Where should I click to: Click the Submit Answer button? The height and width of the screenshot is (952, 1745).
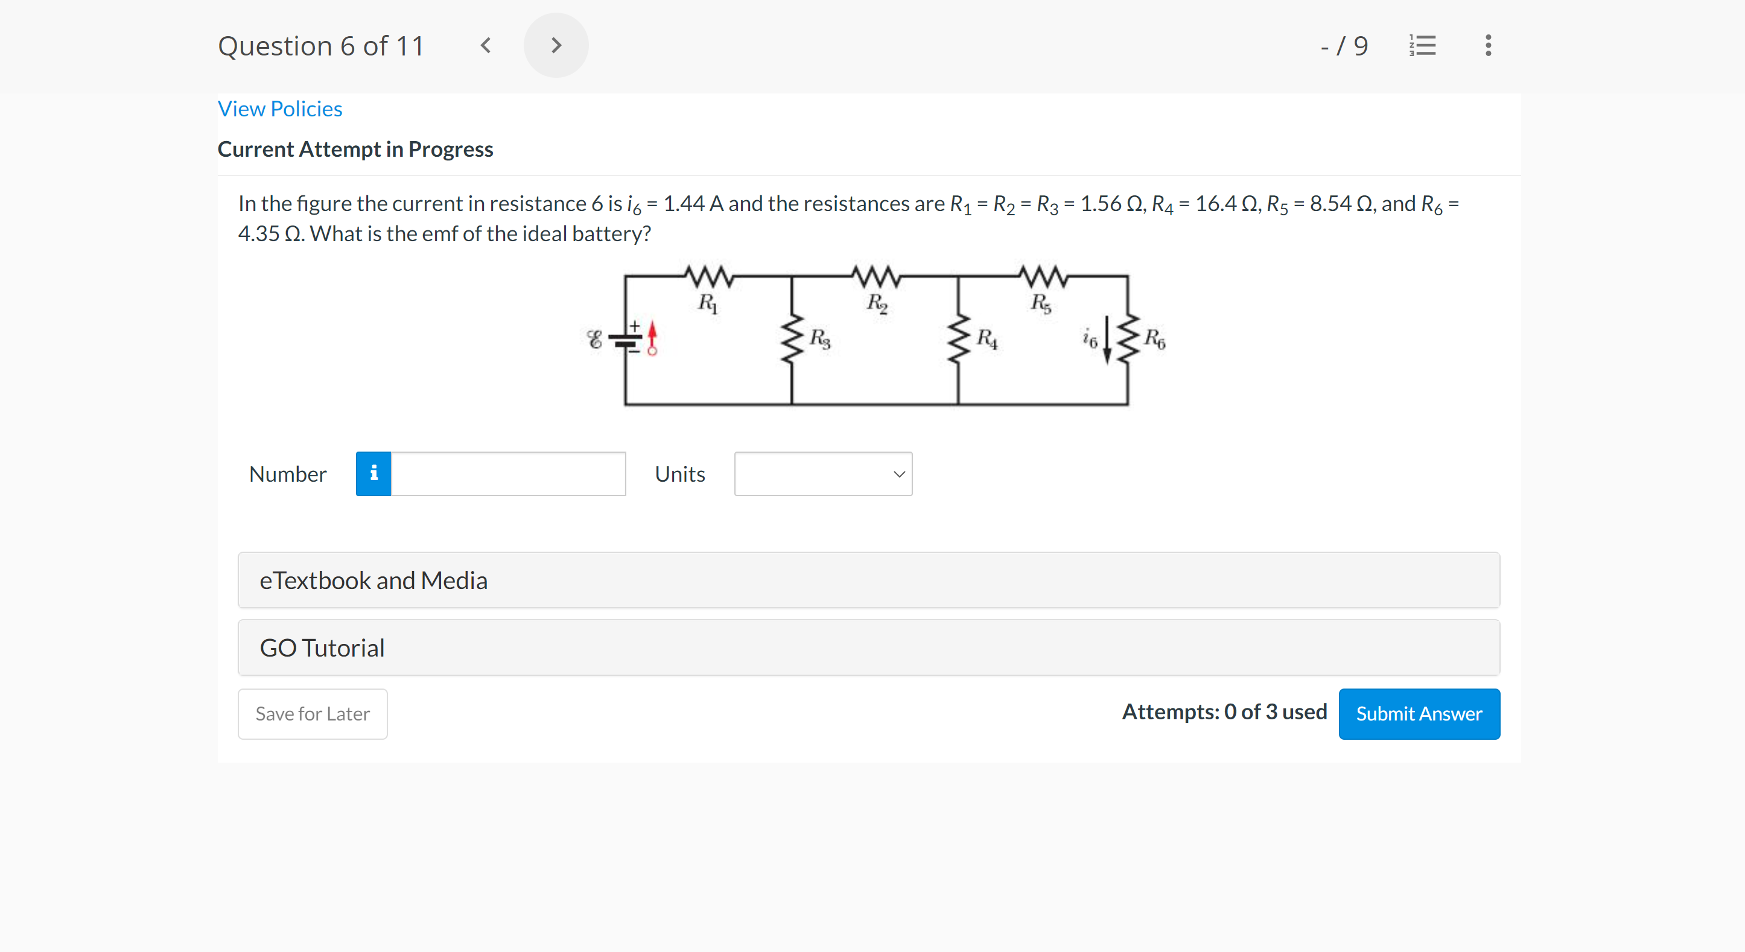pos(1419,713)
